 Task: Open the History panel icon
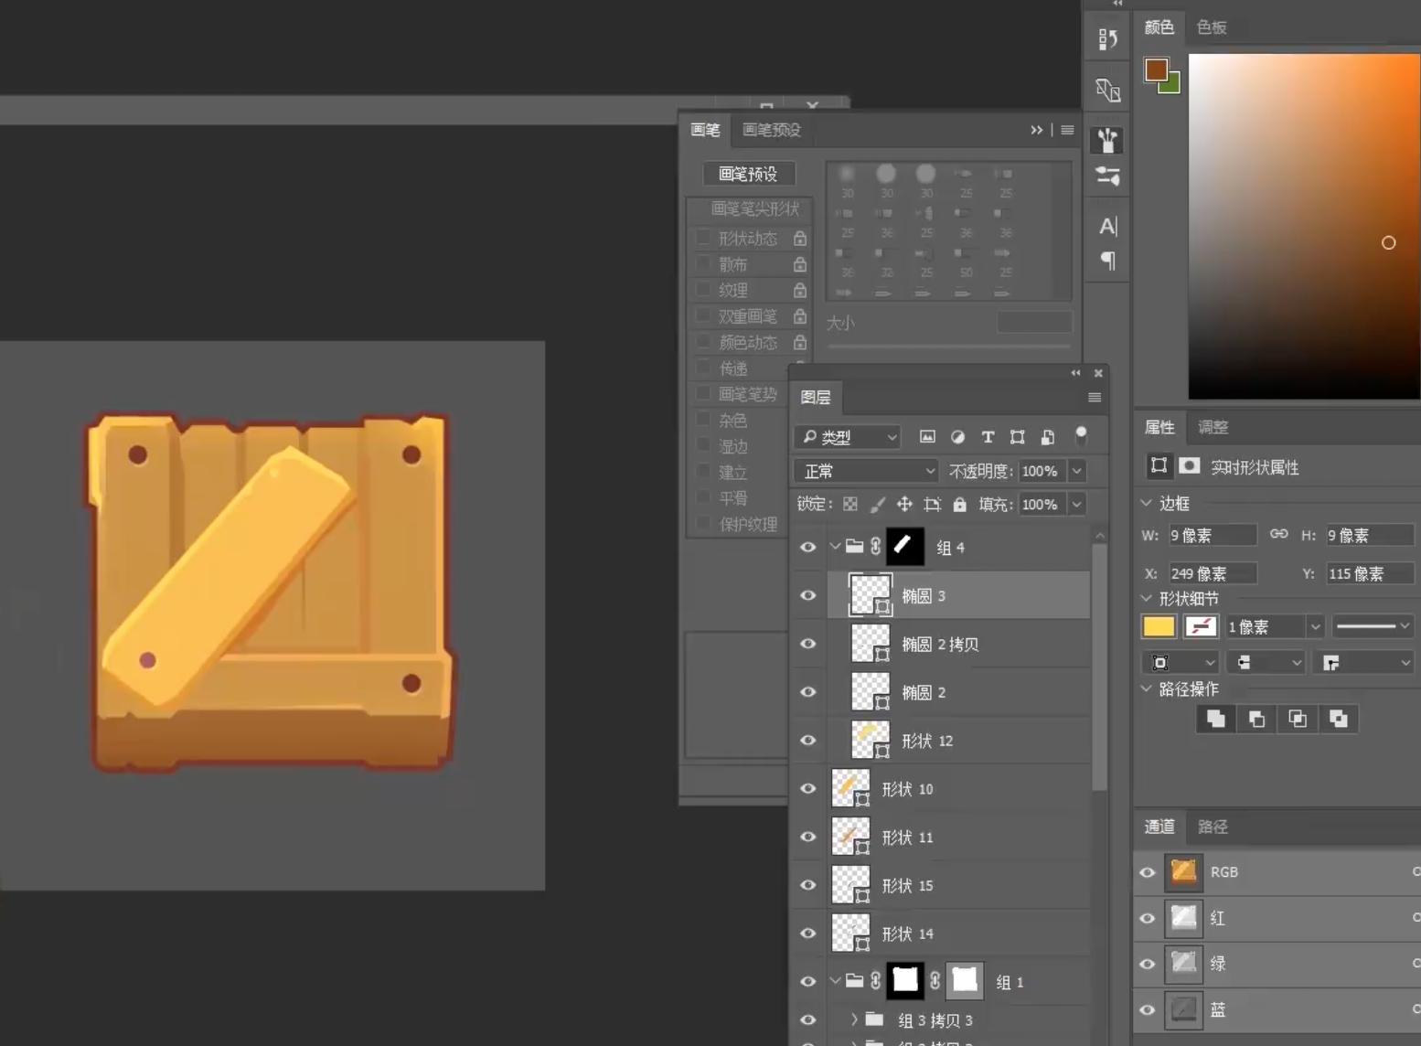coord(1107,39)
